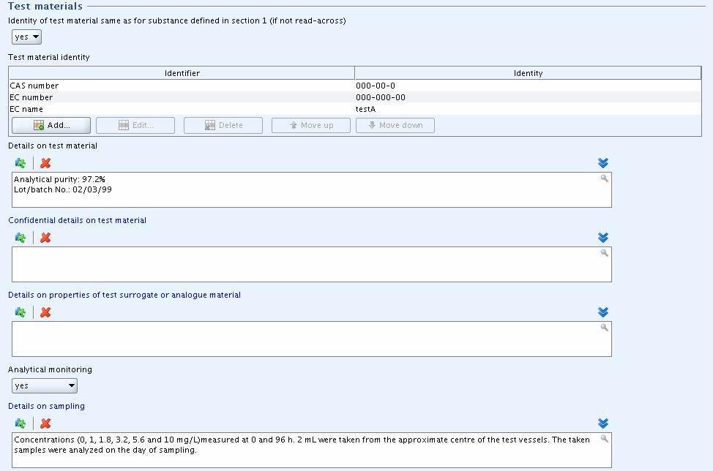Image resolution: width=713 pixels, height=471 pixels.
Task: Click the Confidential details on test material label
Action: coord(78,220)
